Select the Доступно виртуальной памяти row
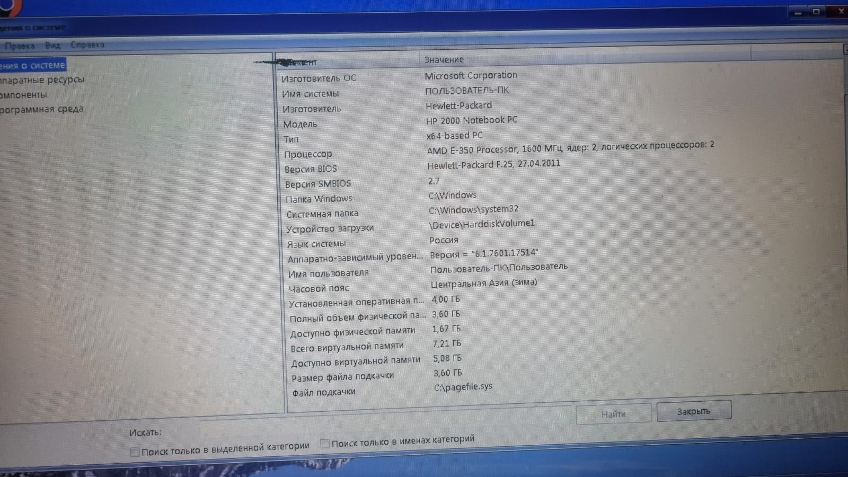848x477 pixels. pyautogui.click(x=355, y=361)
